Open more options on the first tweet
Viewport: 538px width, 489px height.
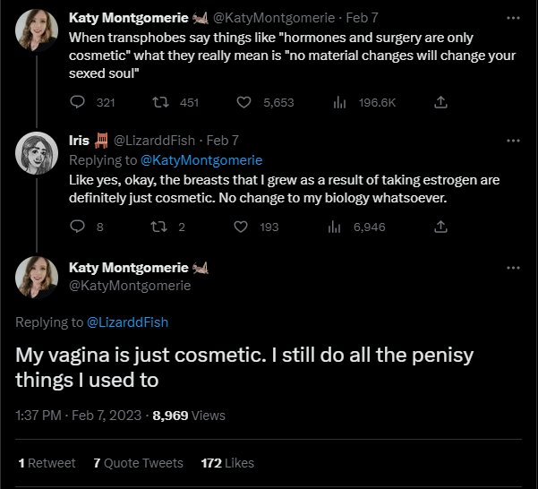513,18
